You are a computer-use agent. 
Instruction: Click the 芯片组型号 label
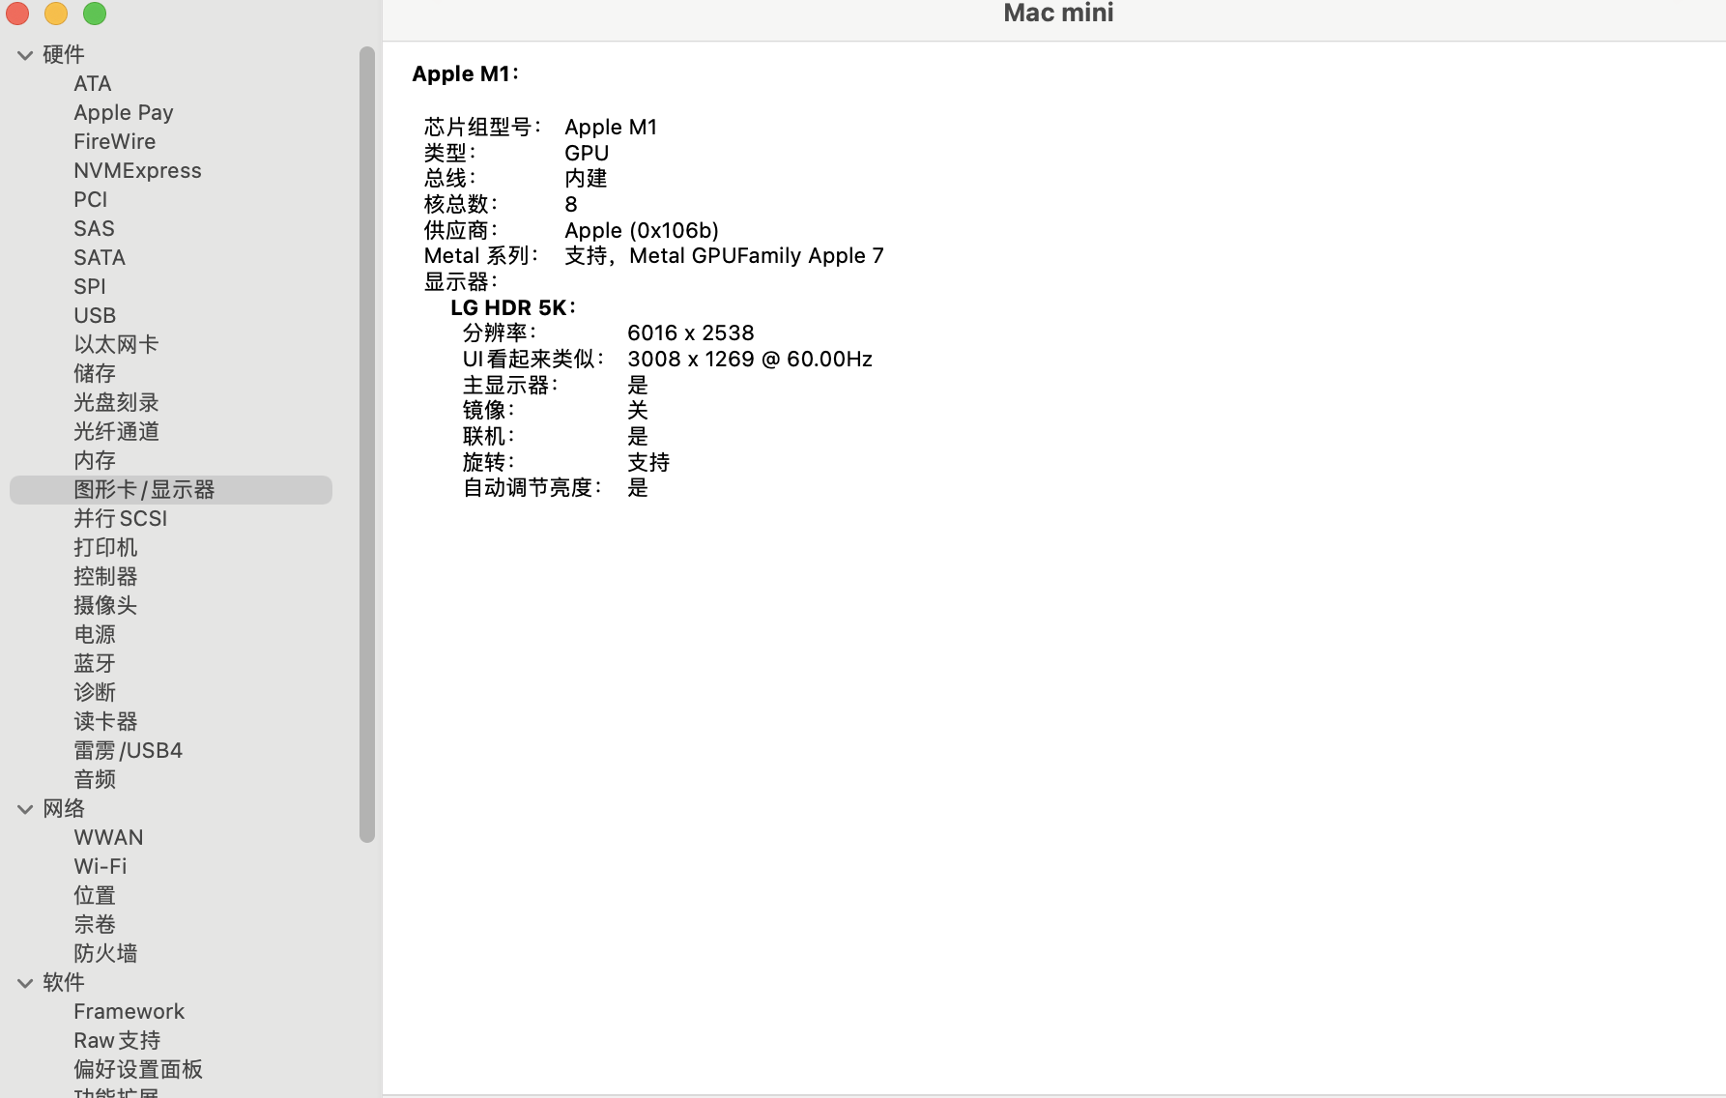pos(482,128)
